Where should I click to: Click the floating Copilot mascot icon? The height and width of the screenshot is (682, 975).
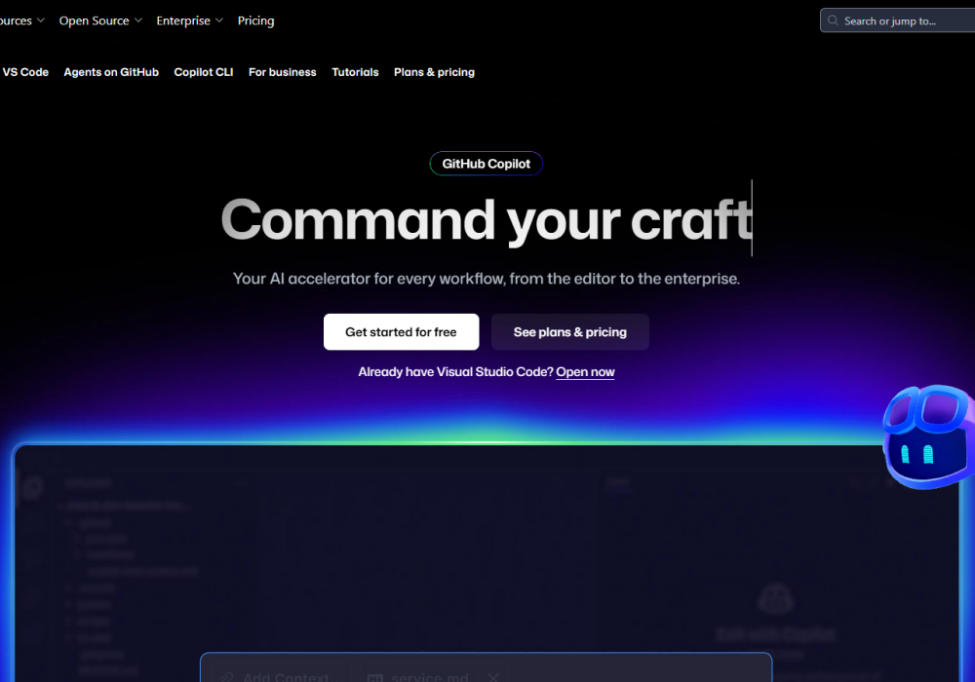926,436
